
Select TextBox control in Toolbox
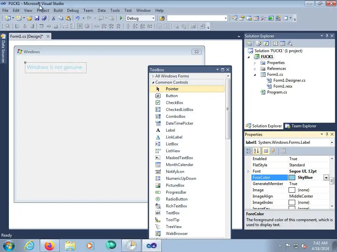coord(187,213)
